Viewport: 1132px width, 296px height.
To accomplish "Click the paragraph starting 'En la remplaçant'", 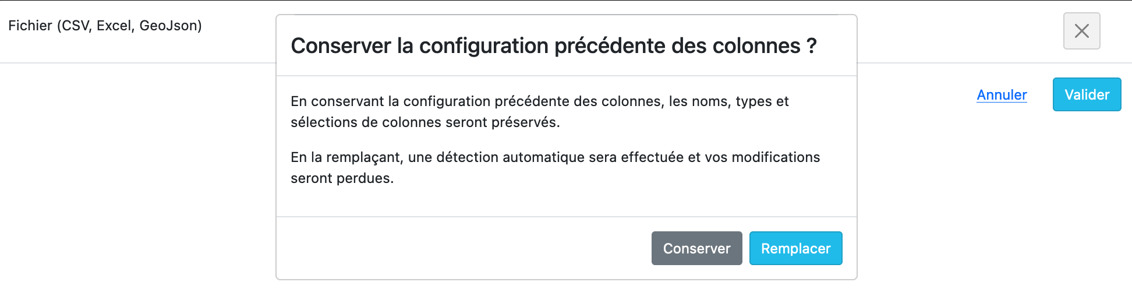I will coord(555,157).
